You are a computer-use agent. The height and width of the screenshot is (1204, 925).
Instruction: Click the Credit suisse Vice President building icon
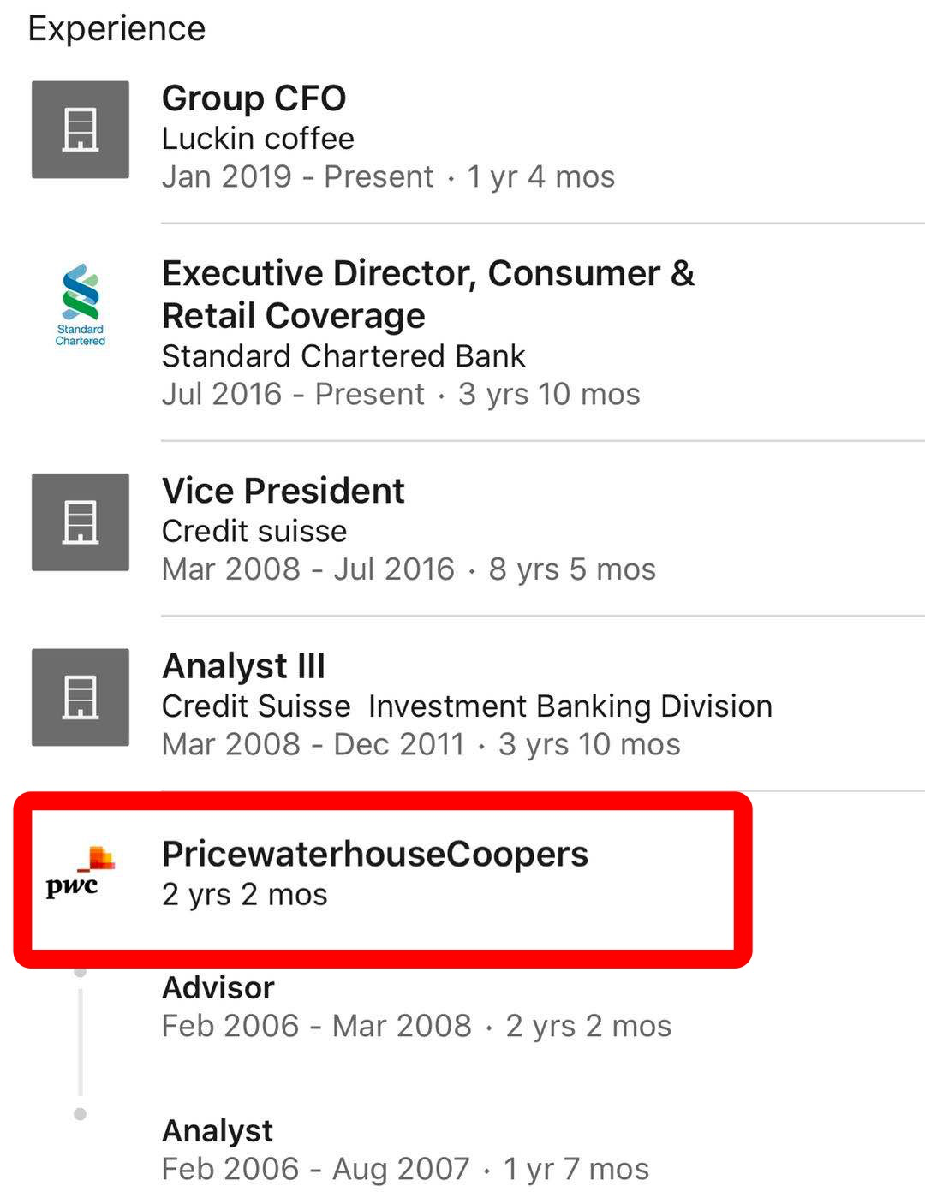81,522
